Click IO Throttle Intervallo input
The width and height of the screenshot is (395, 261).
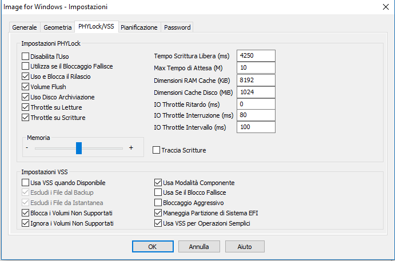256,127
